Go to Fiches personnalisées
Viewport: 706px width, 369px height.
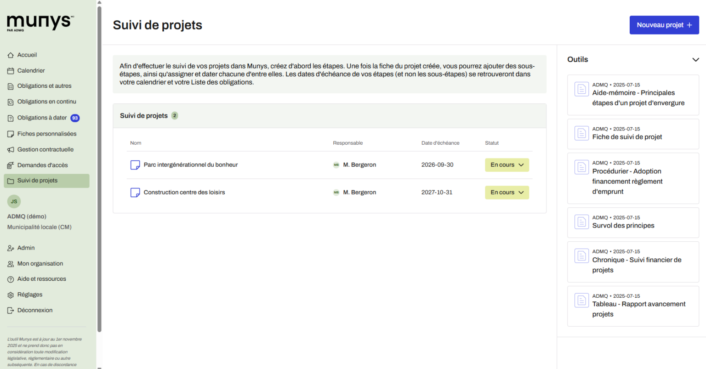tap(46, 134)
